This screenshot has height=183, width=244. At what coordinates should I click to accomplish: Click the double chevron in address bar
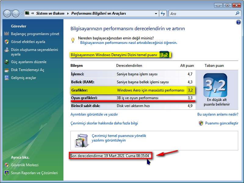[x=33, y=13]
